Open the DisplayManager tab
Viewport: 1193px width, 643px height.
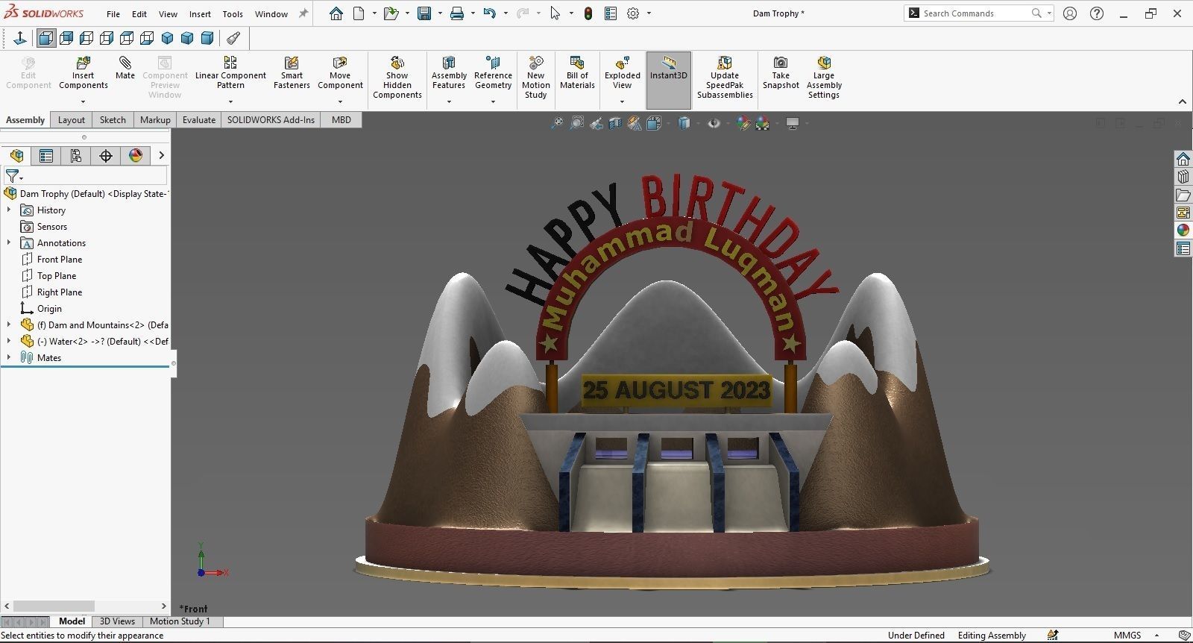click(x=136, y=155)
